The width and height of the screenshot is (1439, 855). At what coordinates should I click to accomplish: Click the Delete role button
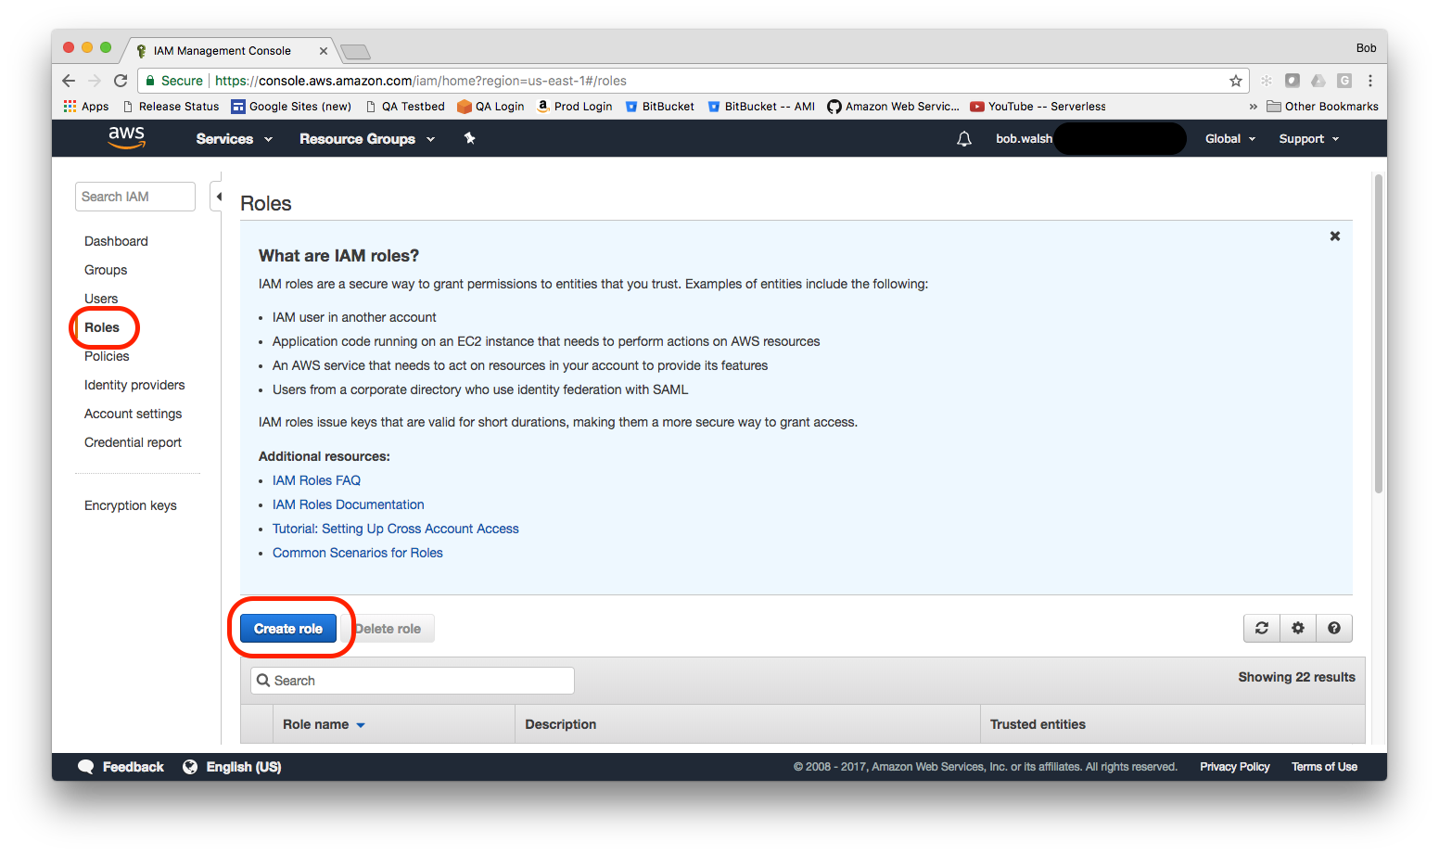(388, 629)
